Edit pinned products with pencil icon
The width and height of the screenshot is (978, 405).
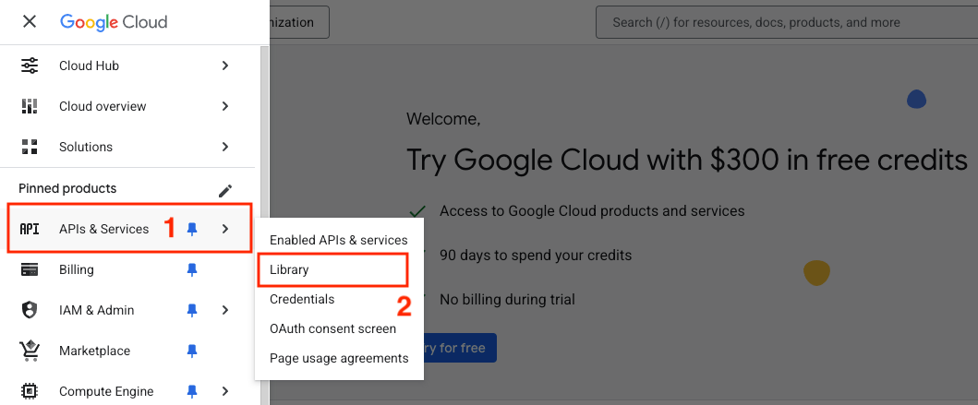pos(225,190)
